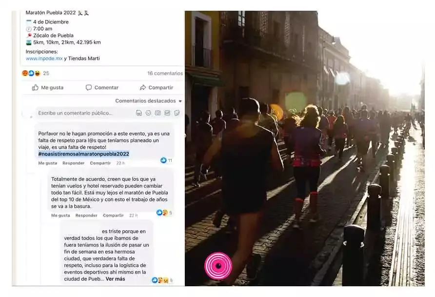The image size is (435, 297).
Task: Click the '4 de Diciembre' date line
Action: pos(51,22)
